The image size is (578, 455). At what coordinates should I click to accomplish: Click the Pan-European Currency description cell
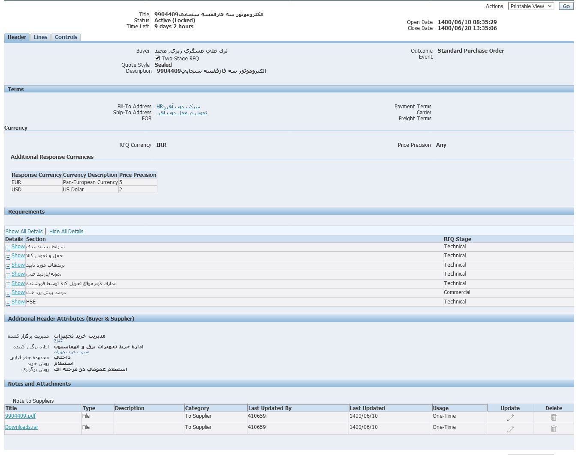(x=90, y=182)
